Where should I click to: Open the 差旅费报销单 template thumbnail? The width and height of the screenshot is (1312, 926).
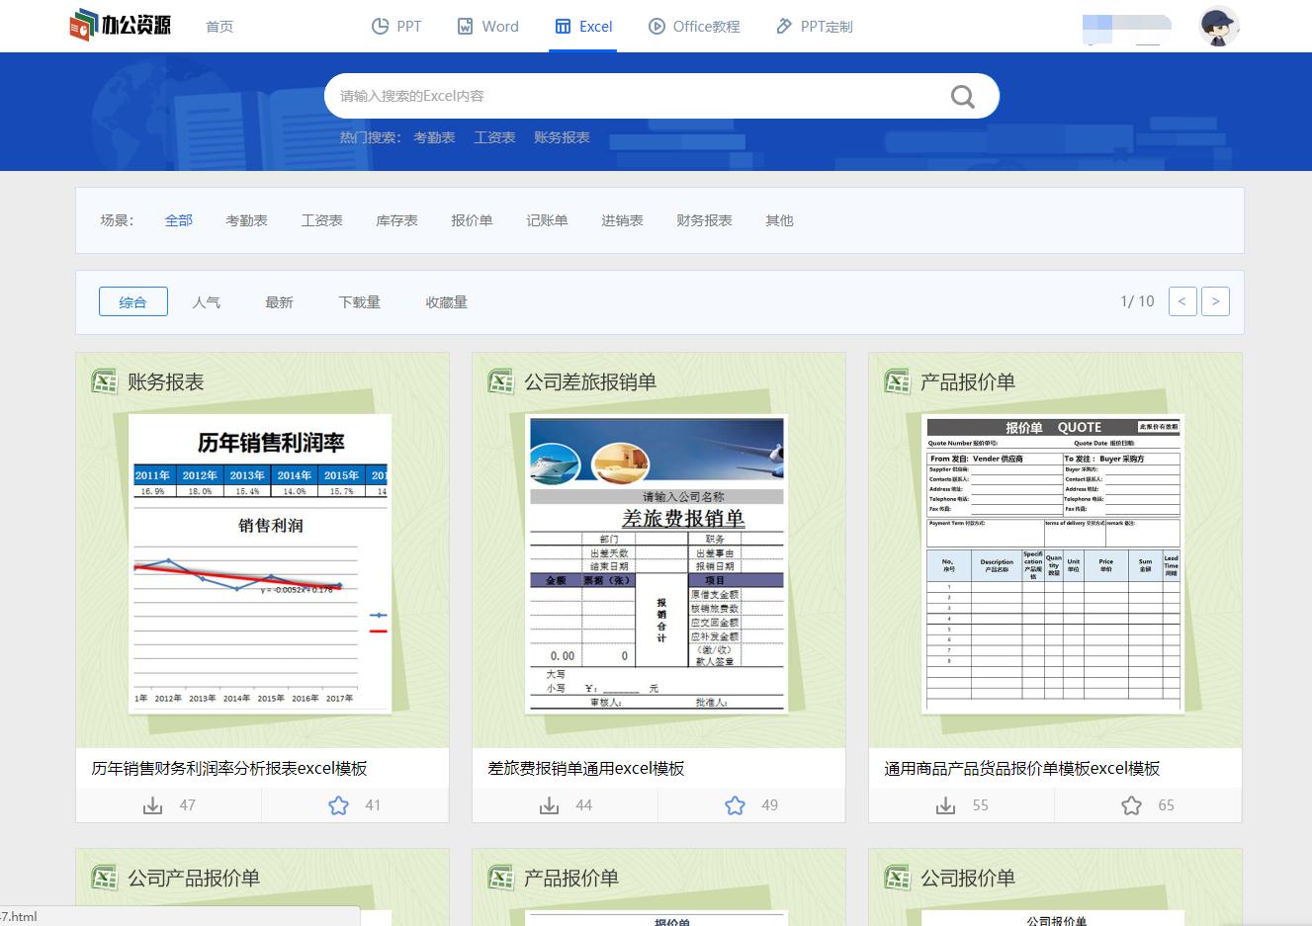point(656,562)
